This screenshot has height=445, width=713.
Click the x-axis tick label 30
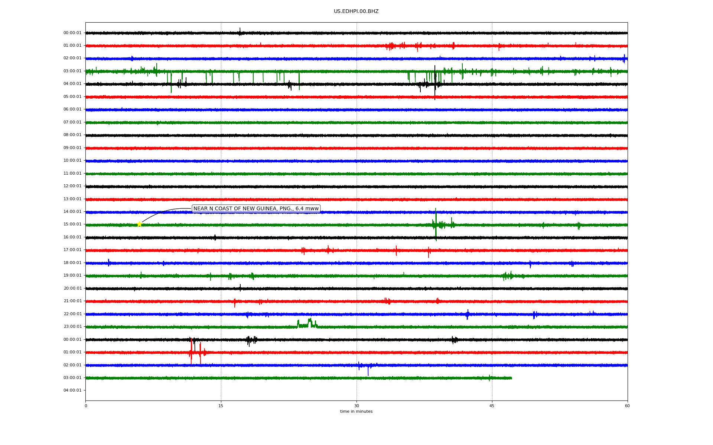[x=356, y=406]
